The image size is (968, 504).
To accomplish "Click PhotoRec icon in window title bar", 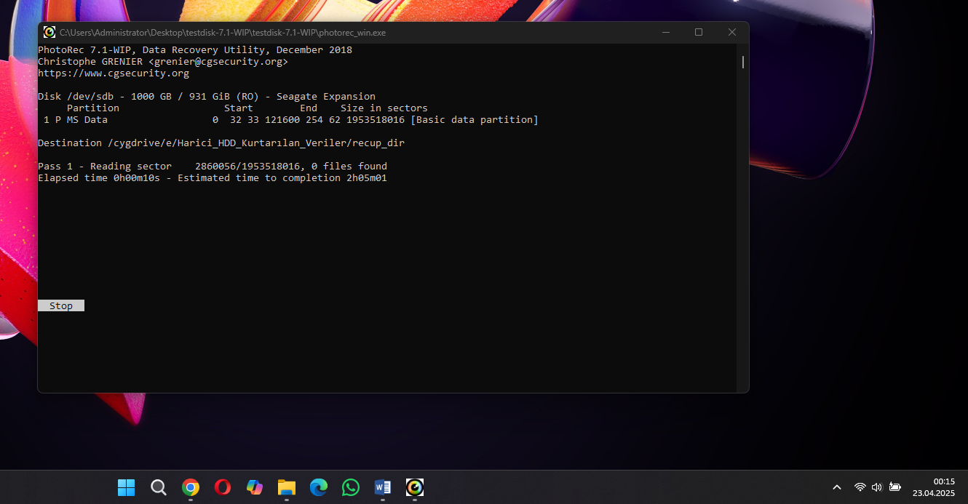I will (x=49, y=32).
